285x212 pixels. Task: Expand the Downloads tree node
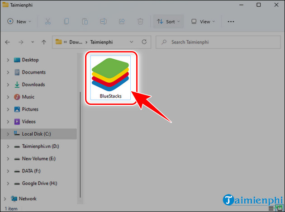pos(8,85)
